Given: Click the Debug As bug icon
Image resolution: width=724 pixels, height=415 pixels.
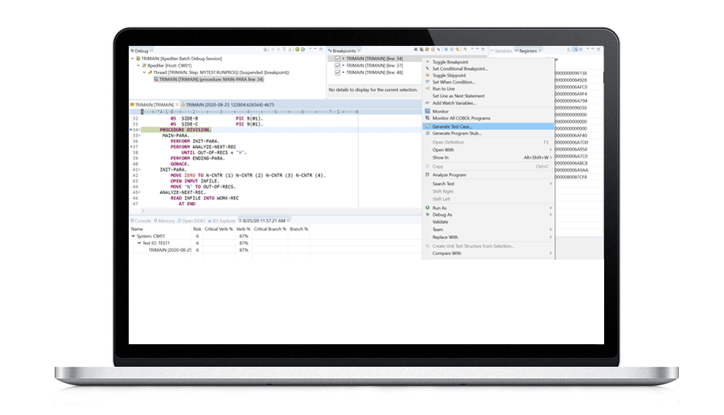Looking at the screenshot, I should [x=427, y=215].
